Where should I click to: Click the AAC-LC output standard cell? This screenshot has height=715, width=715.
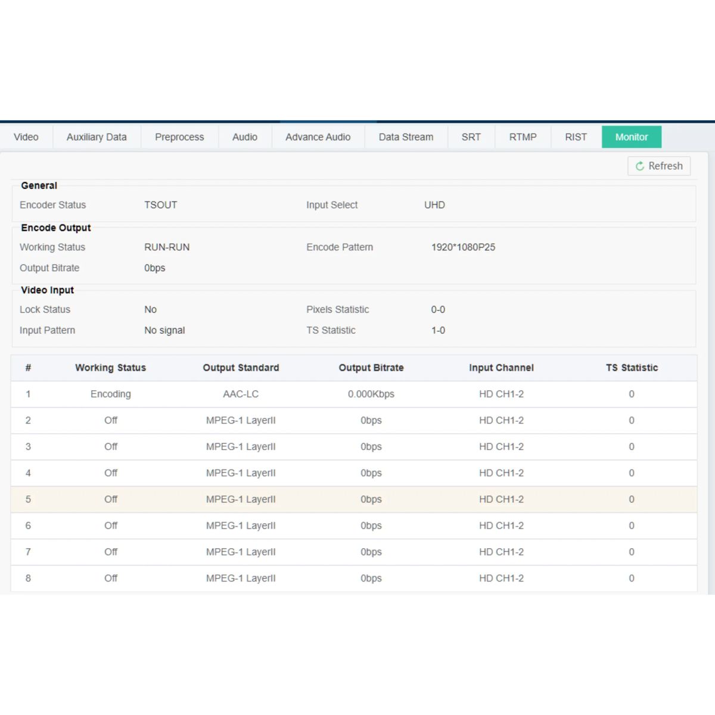click(241, 394)
